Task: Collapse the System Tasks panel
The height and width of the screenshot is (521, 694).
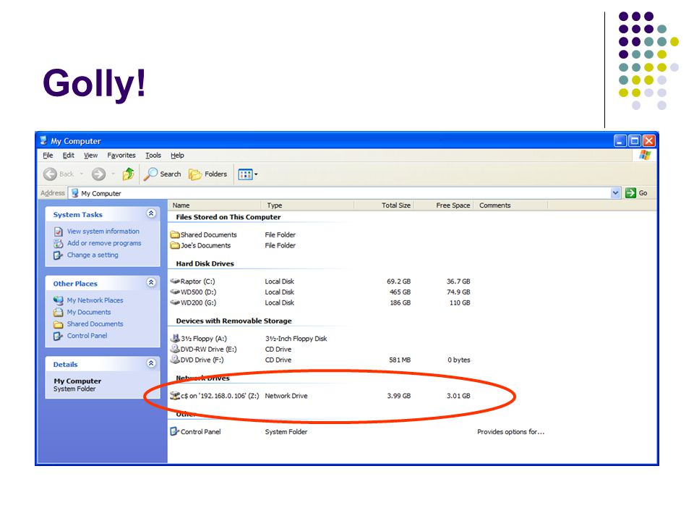Action: 151,213
